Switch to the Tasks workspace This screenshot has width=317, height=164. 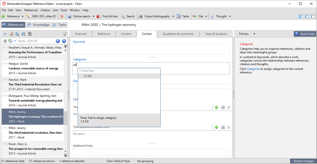pyautogui.click(x=59, y=25)
